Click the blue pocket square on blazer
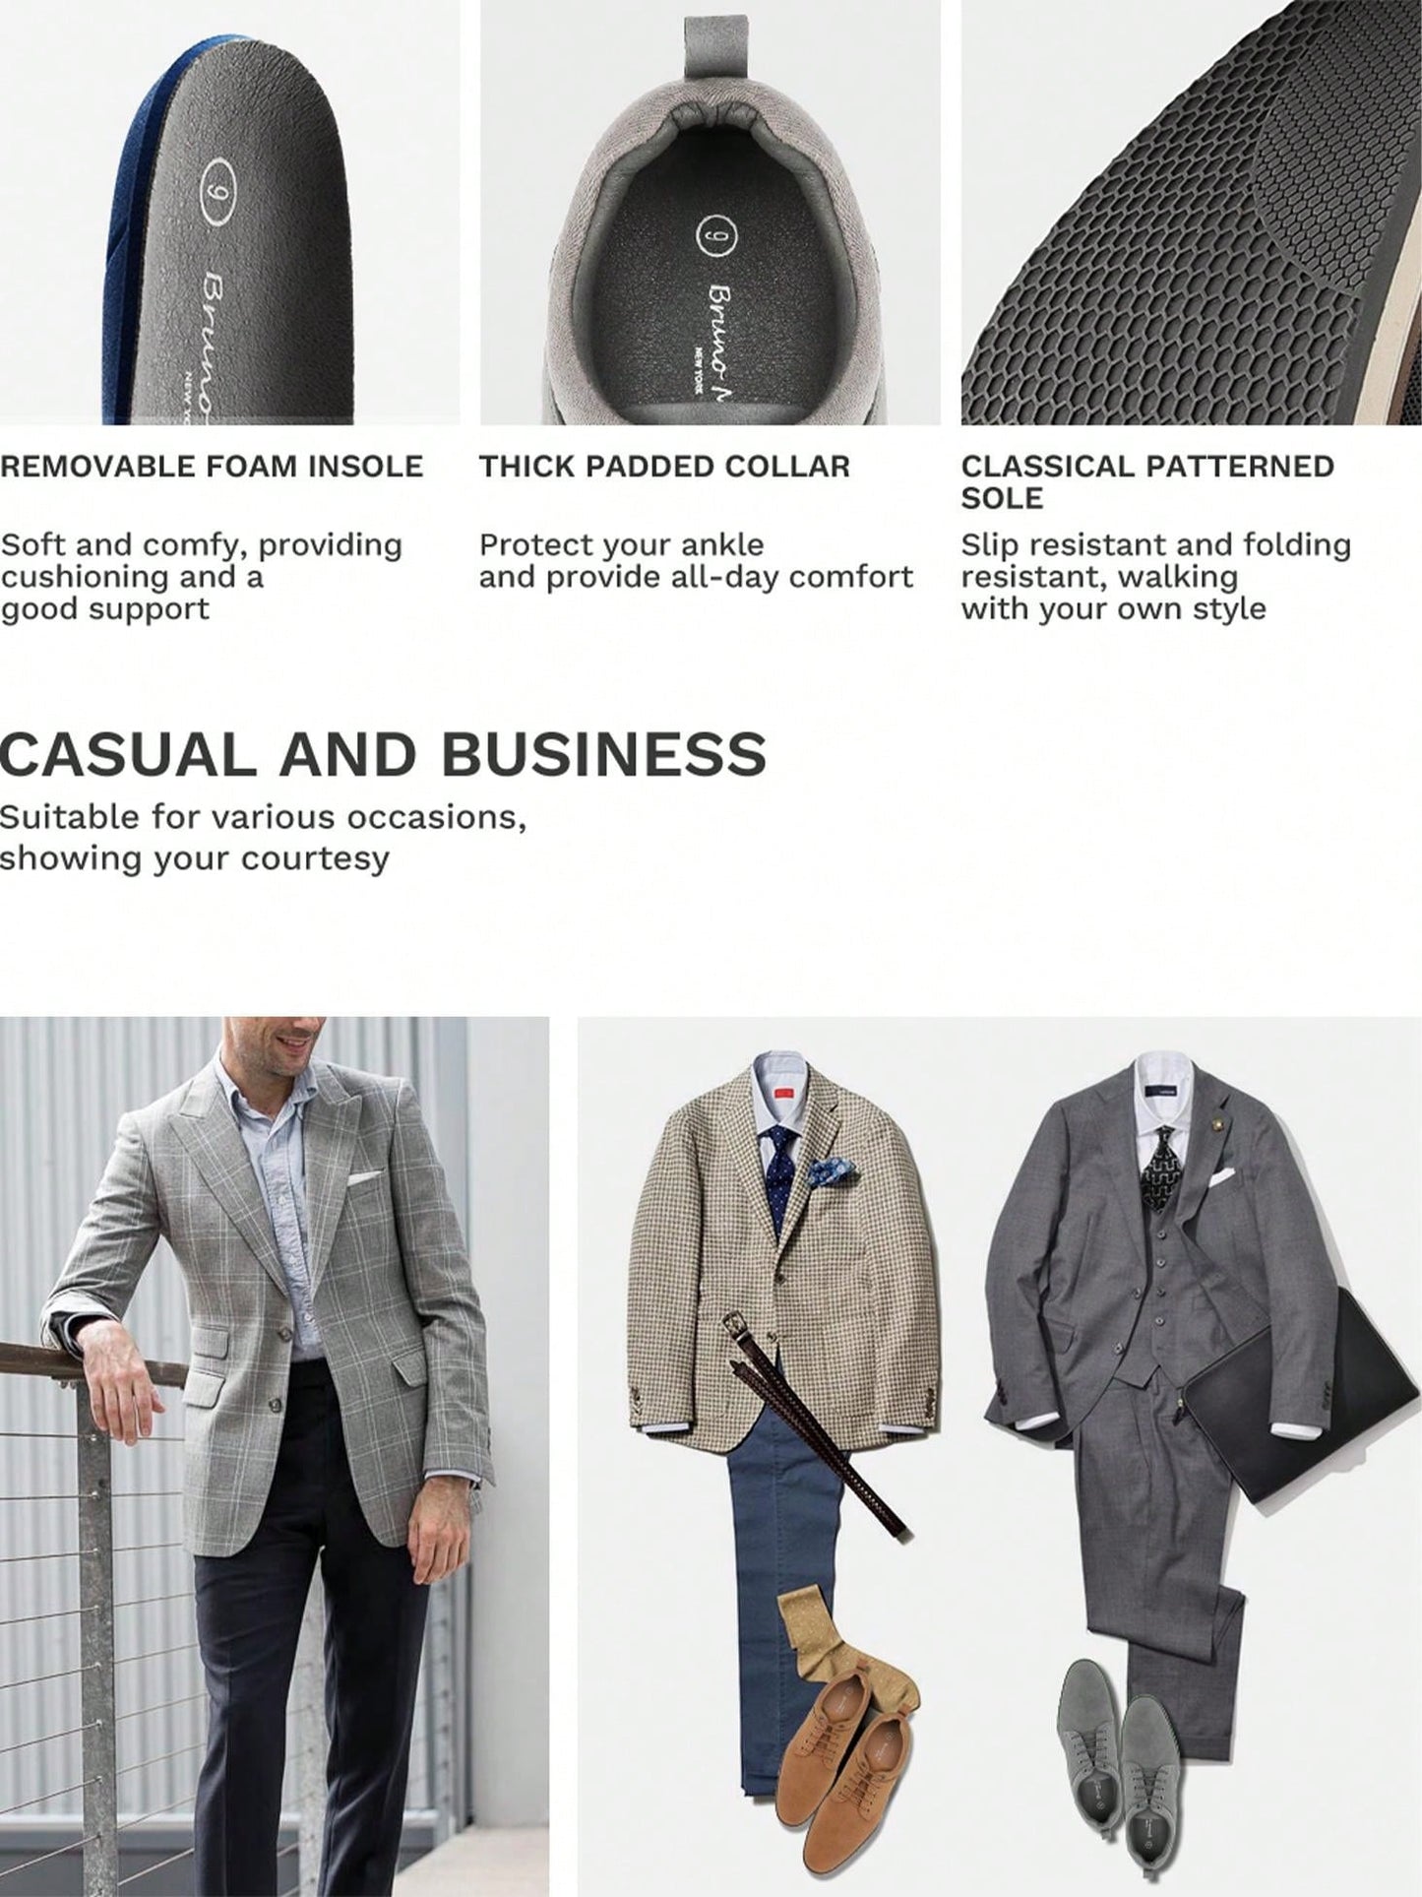1422x1897 pixels. 832,1176
